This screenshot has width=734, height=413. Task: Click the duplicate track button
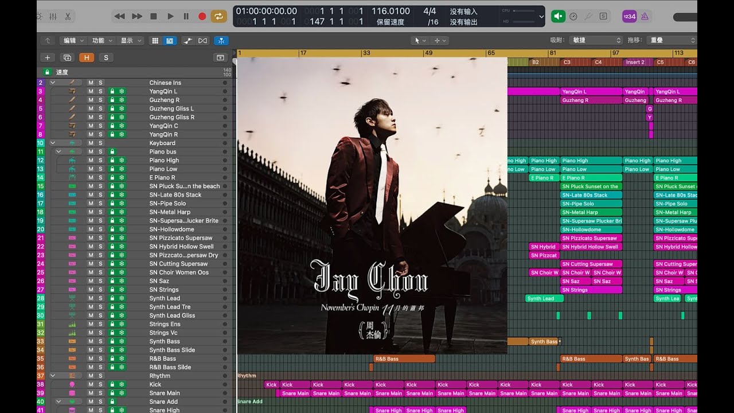pos(67,57)
